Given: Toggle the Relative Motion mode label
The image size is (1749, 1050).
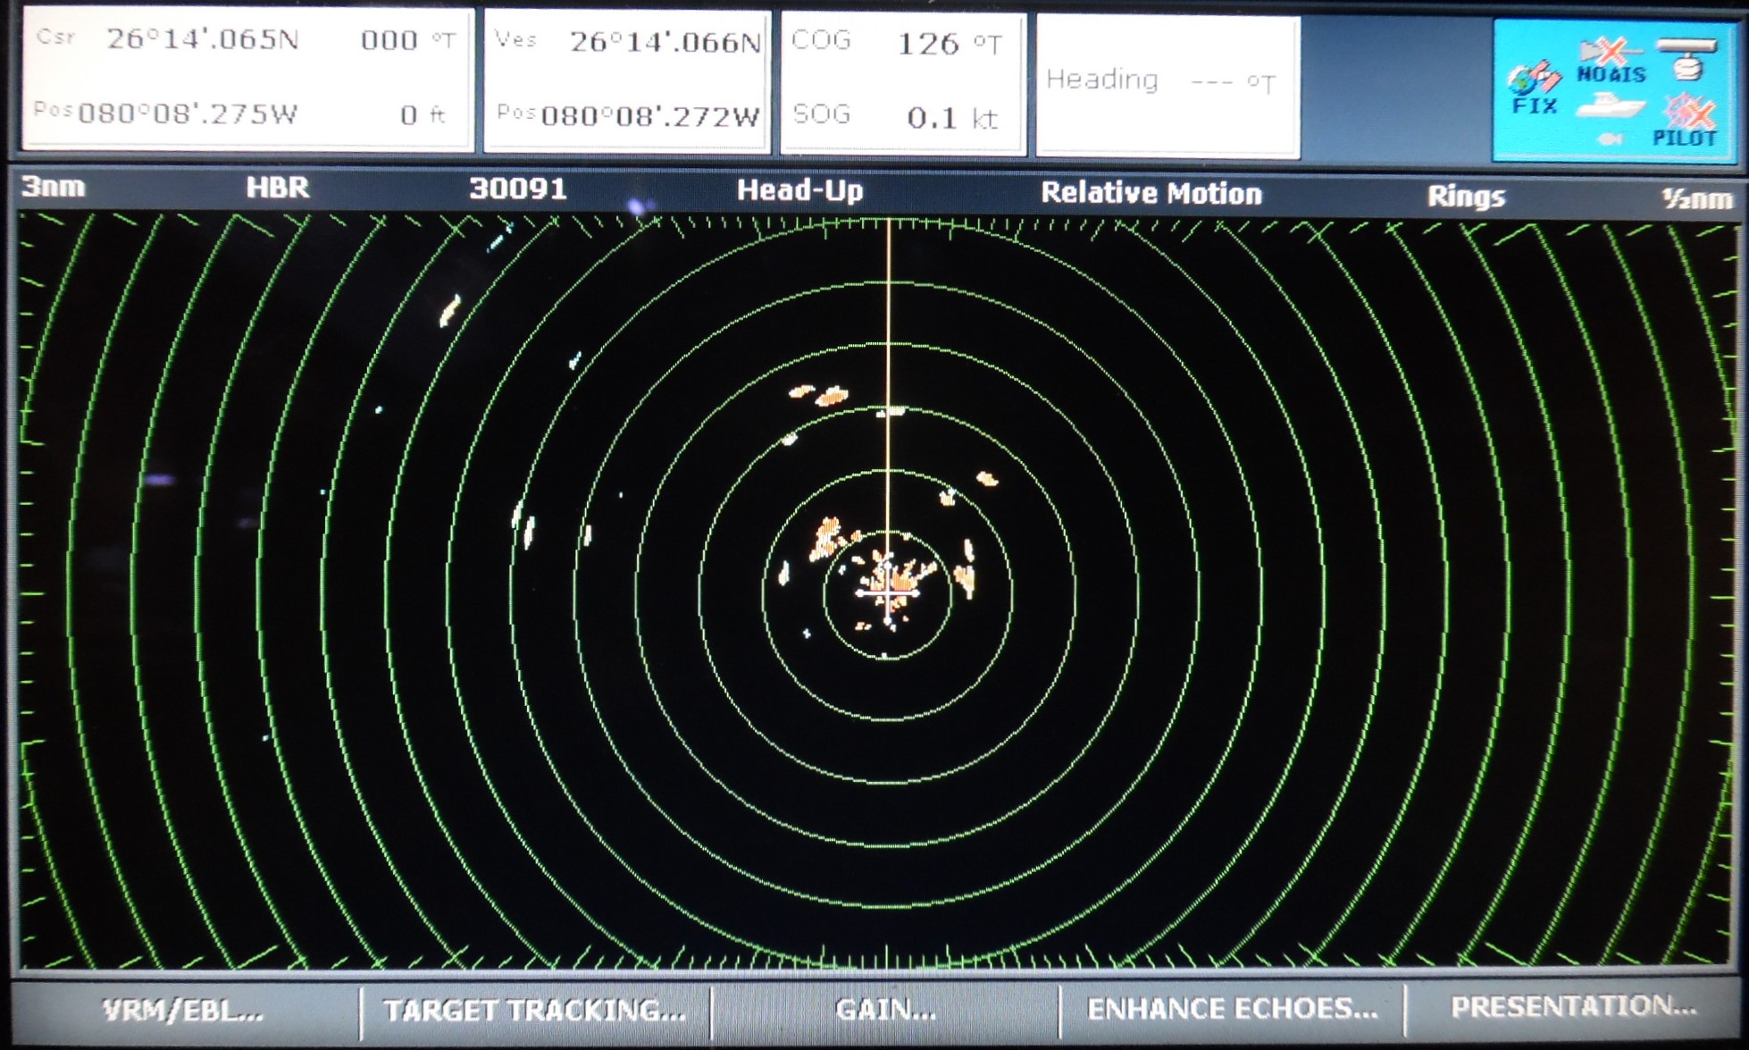Looking at the screenshot, I should pos(1151,194).
